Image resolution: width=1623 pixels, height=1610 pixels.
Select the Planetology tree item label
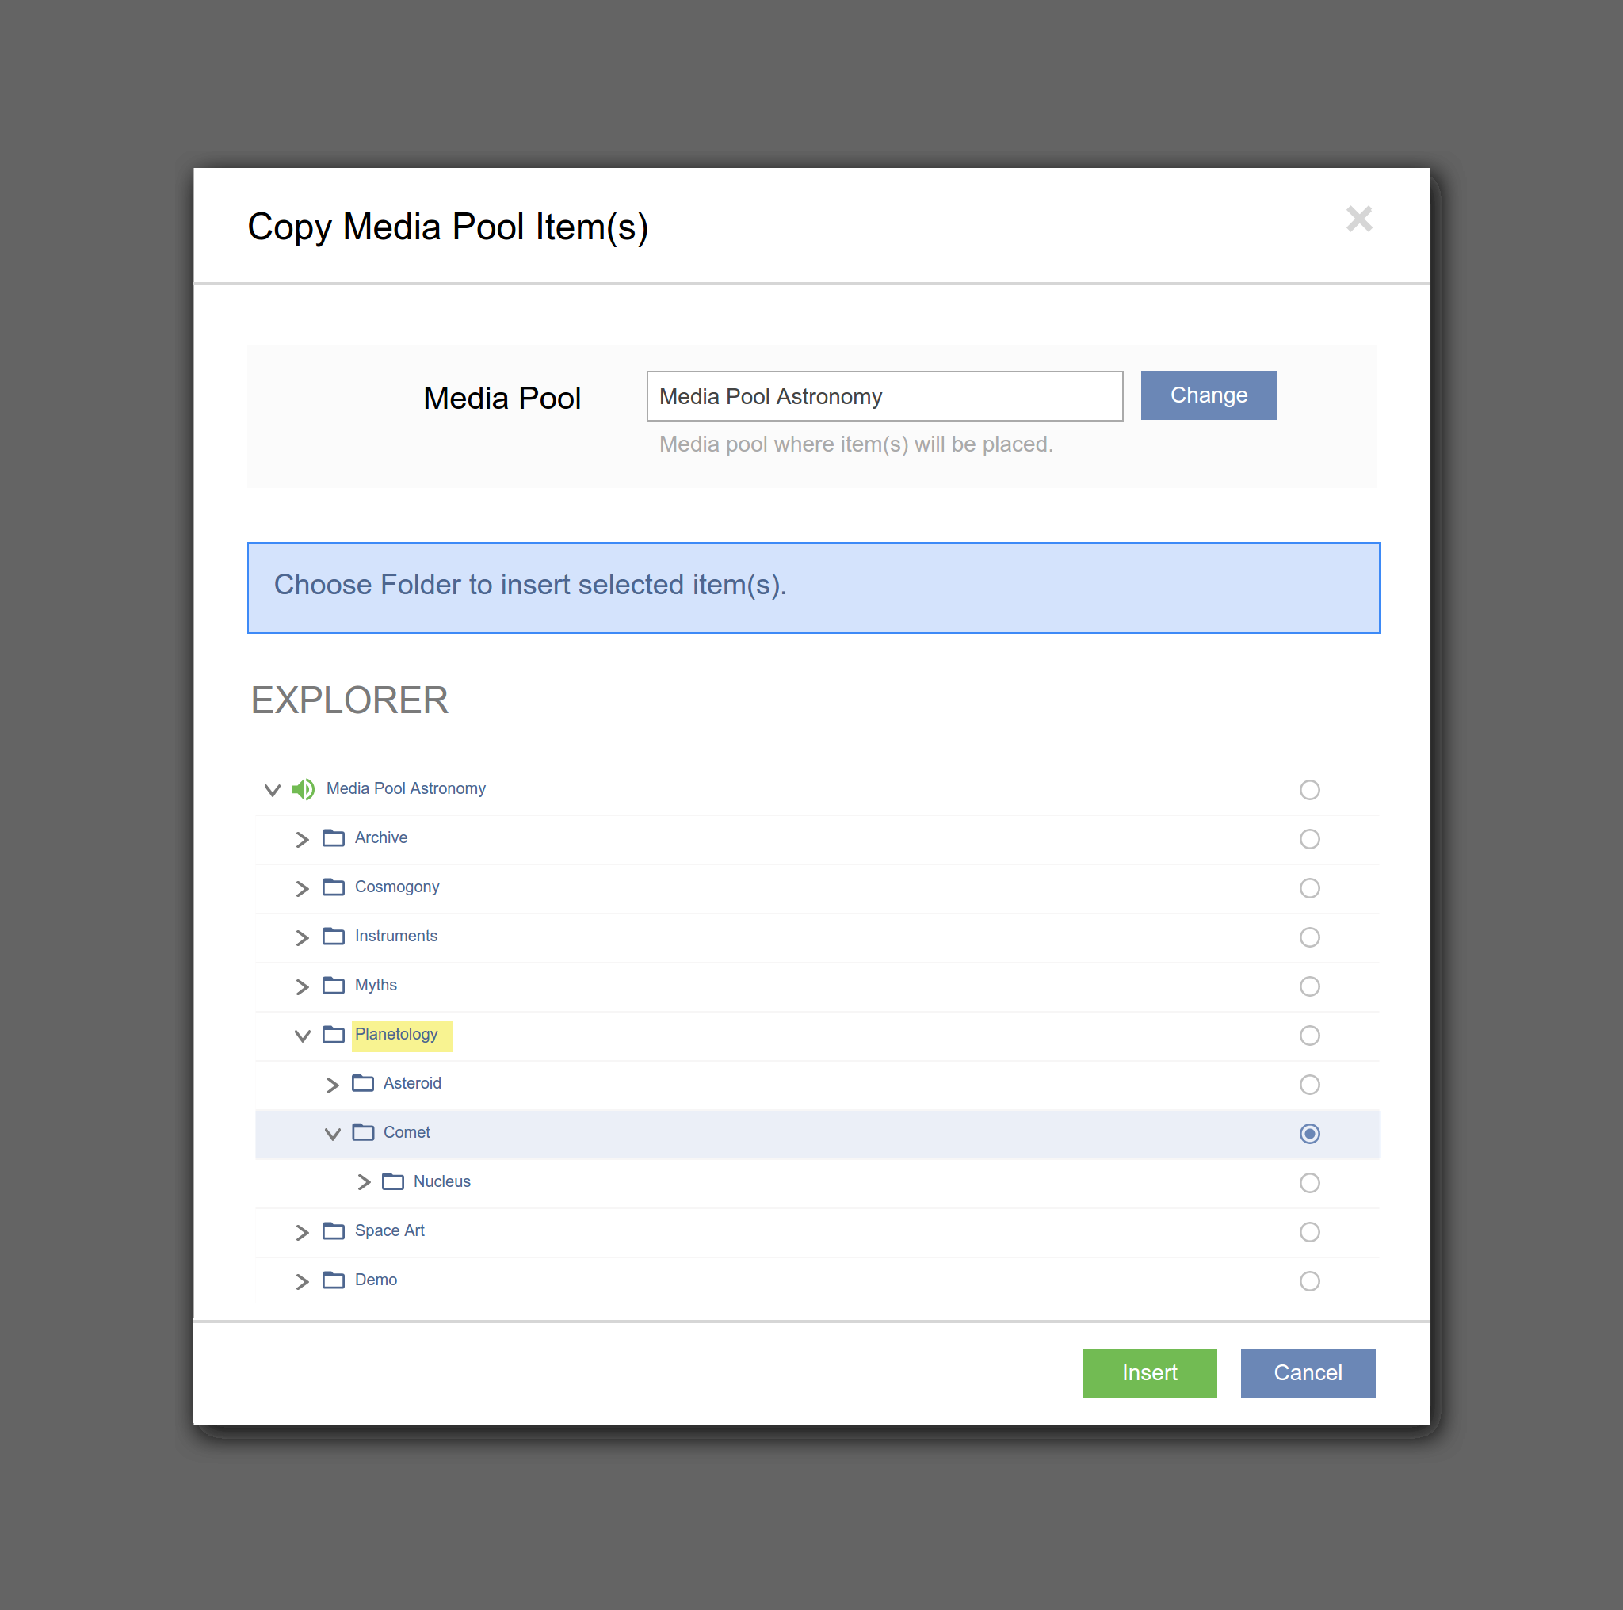395,1034
